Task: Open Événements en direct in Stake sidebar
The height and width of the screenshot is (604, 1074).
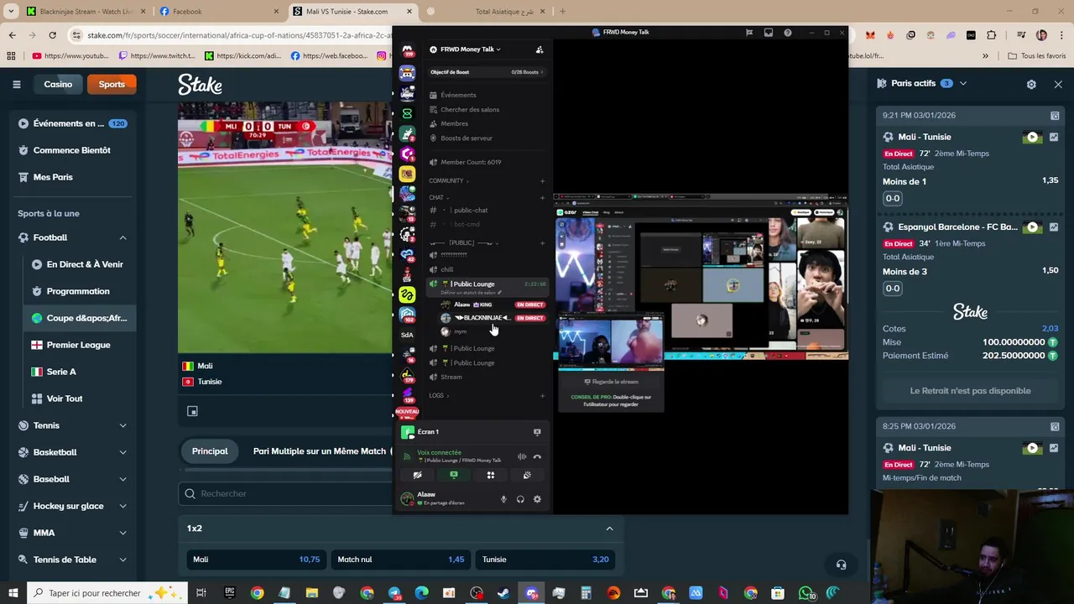Action: pyautogui.click(x=72, y=123)
